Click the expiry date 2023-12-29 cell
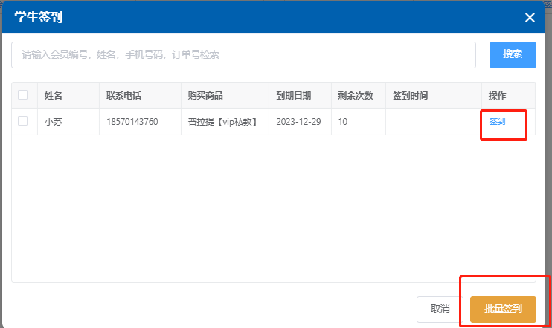The width and height of the screenshot is (552, 328). (298, 122)
